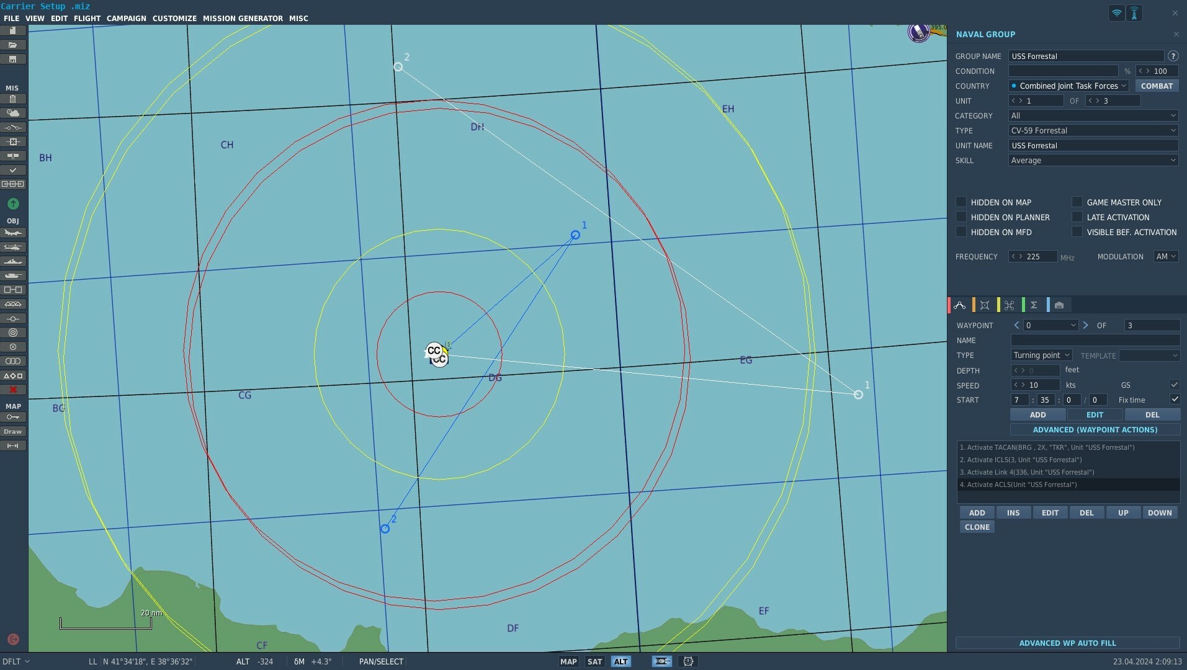
Task: Select the ground vehicle tank tool
Action: click(13, 276)
